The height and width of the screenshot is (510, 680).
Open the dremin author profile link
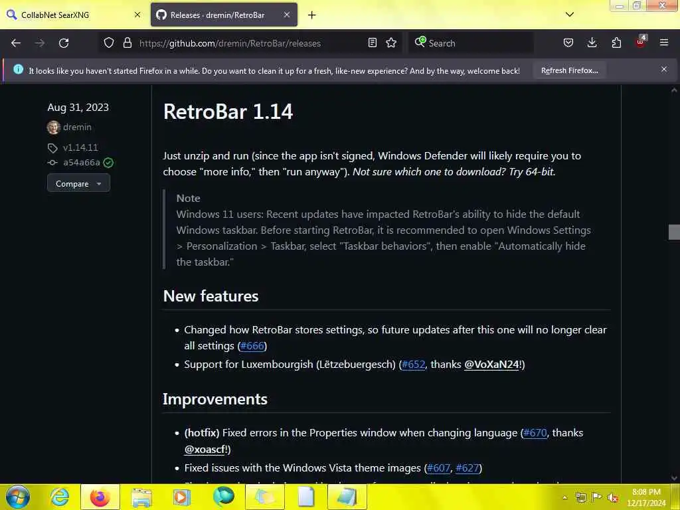click(x=77, y=127)
